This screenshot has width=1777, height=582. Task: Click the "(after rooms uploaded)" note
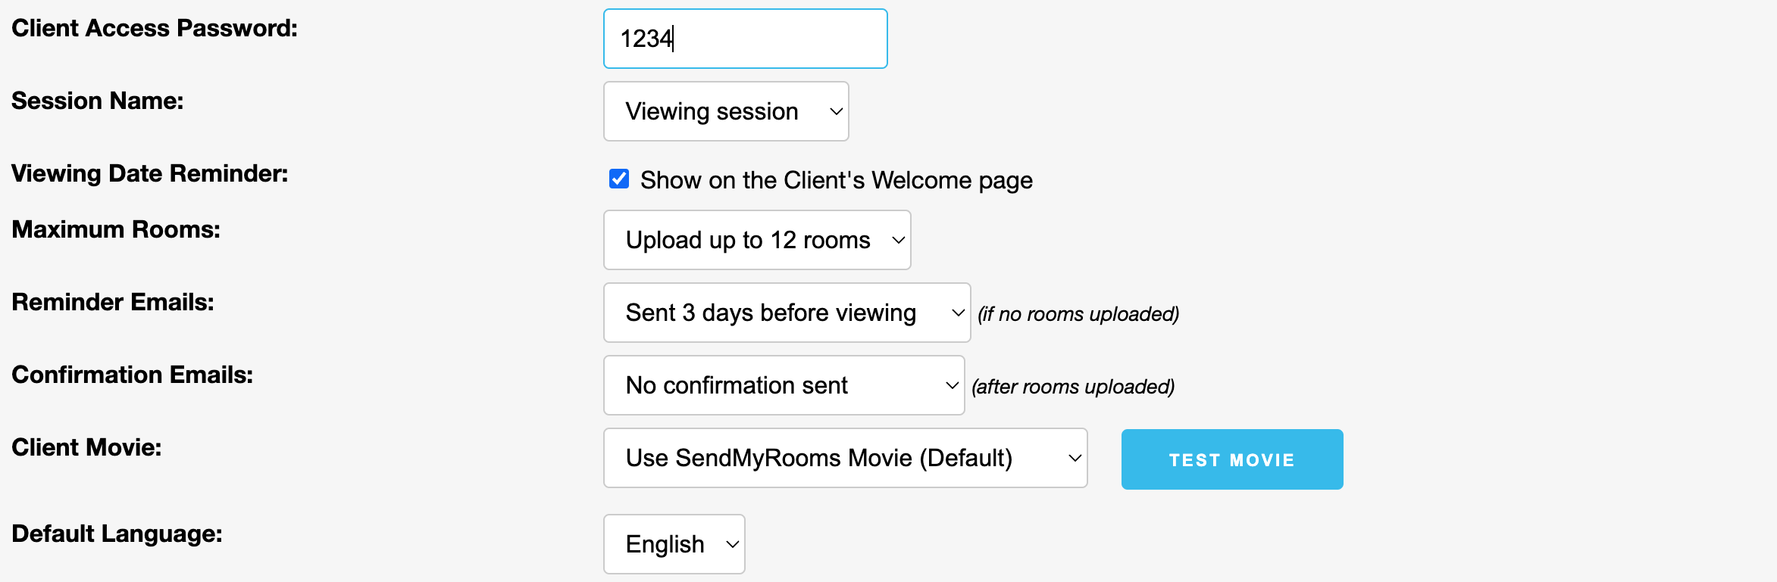[1073, 387]
